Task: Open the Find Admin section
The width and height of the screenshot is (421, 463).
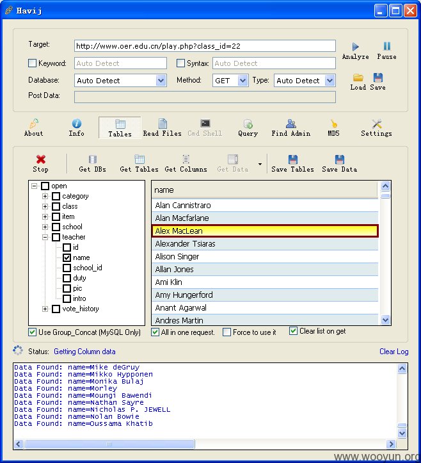Action: [291, 127]
